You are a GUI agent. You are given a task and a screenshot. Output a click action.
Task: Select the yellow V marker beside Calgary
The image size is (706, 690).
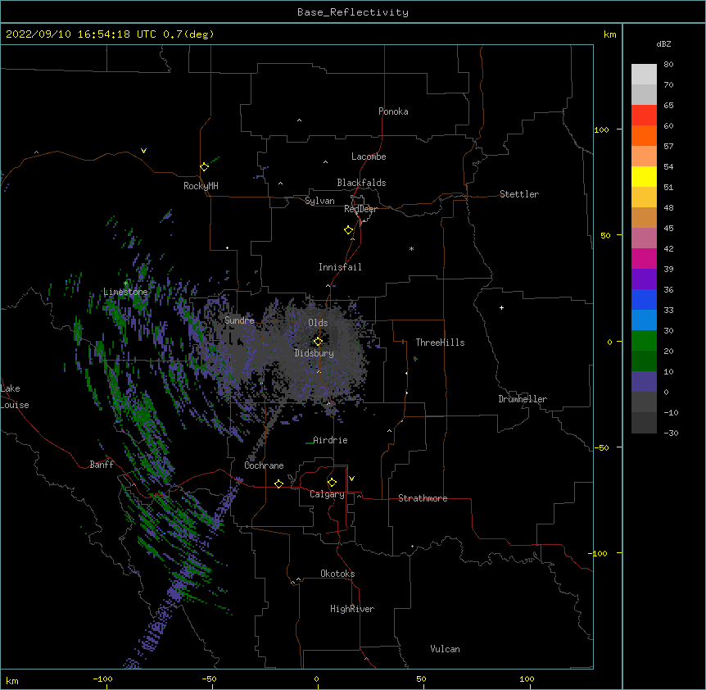[351, 479]
